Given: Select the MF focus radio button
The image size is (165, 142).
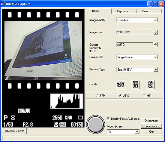Looking at the screenshot, I should [x=144, y=96].
